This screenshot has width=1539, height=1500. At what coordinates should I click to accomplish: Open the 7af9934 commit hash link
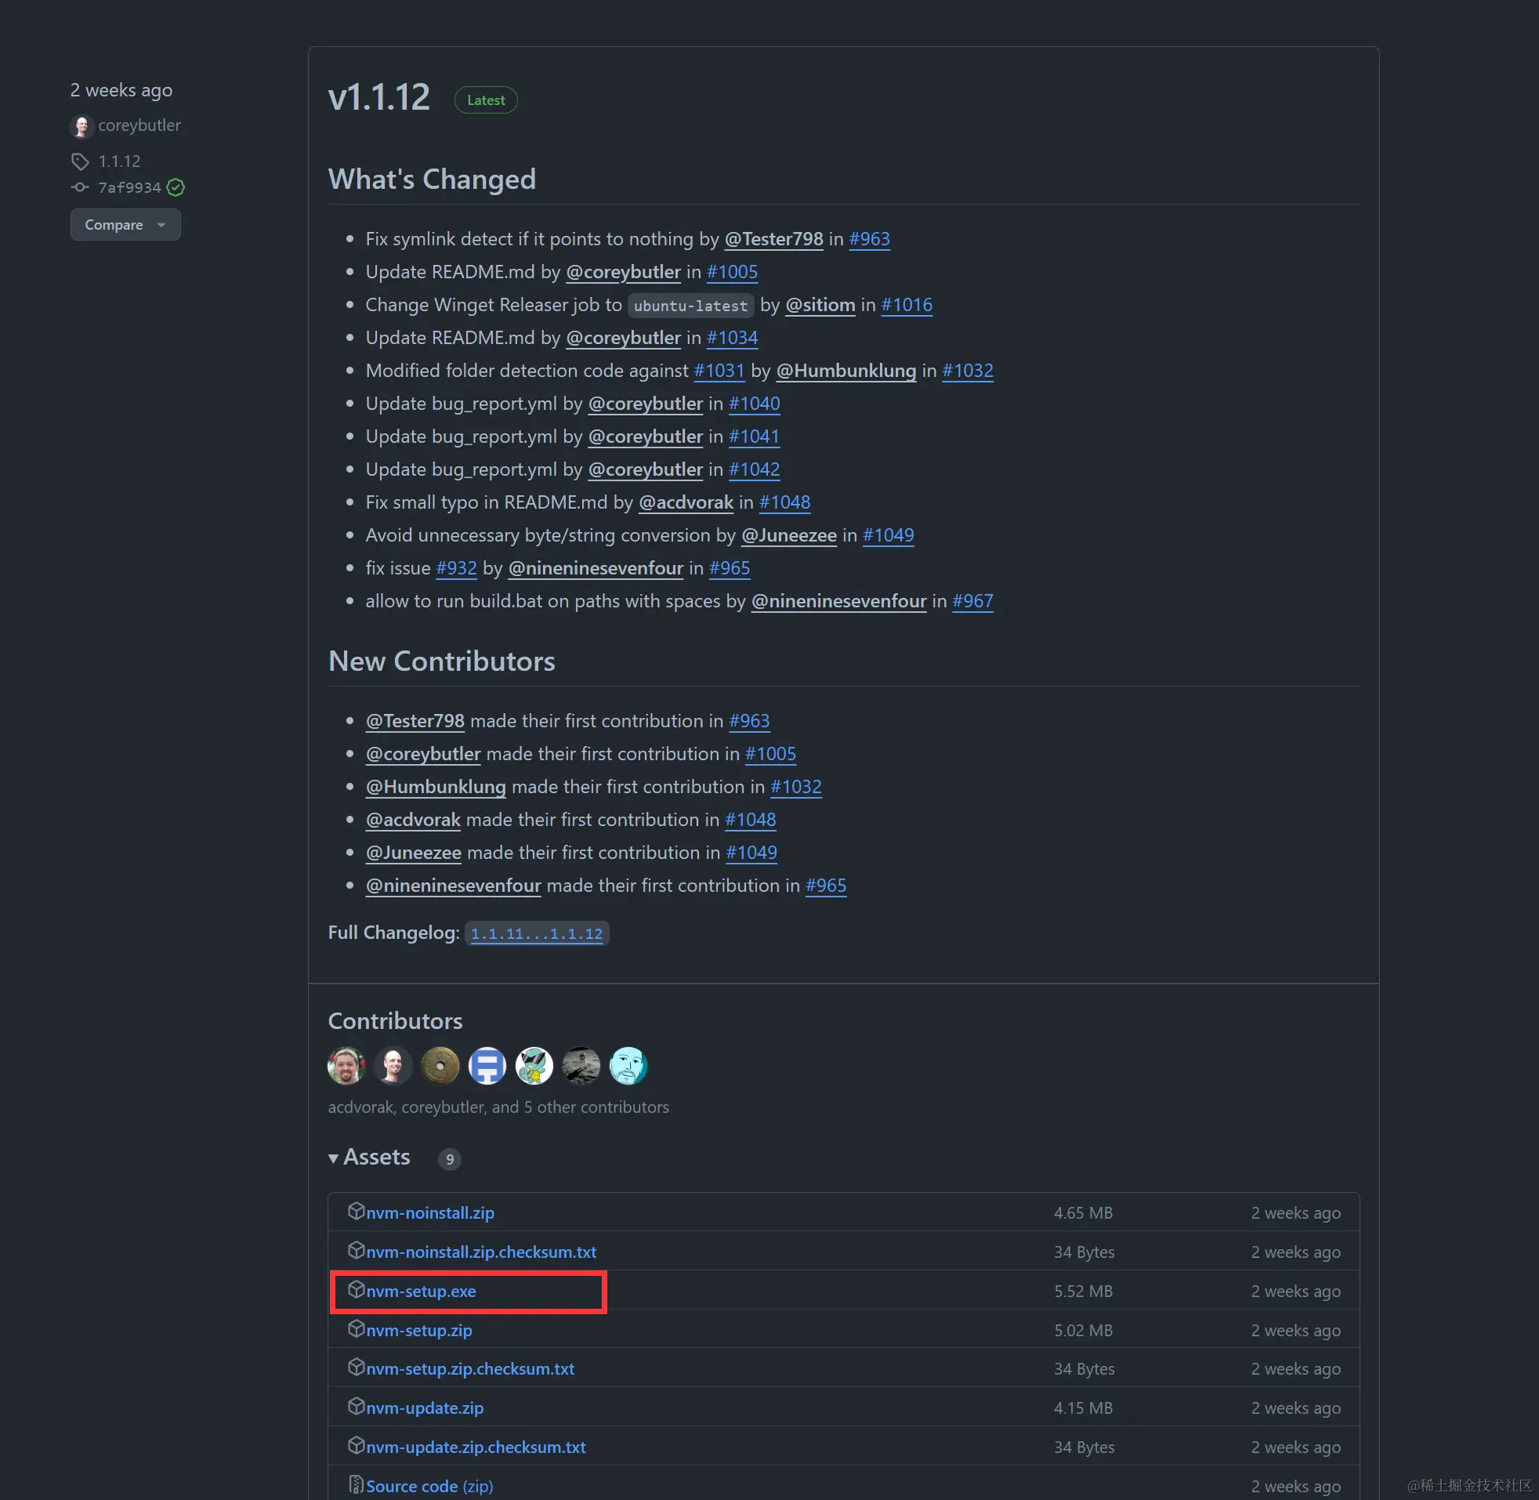[129, 187]
